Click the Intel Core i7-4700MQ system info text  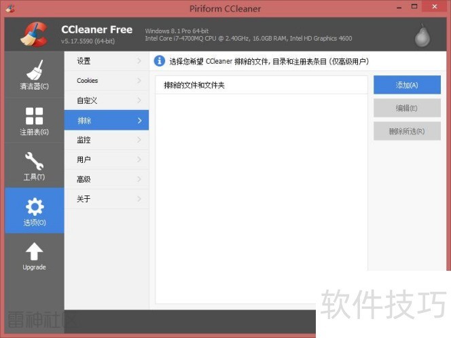(249, 39)
